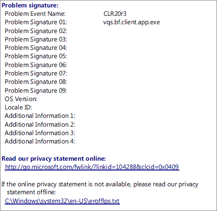Click the Problem Signature 04 label
217x211 pixels.
click(36, 48)
